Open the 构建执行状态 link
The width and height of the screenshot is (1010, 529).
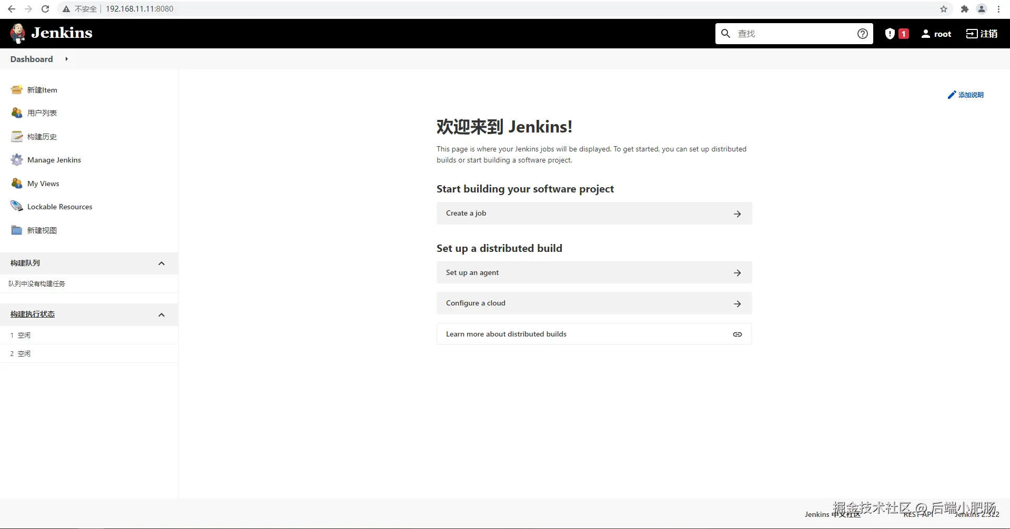point(33,314)
